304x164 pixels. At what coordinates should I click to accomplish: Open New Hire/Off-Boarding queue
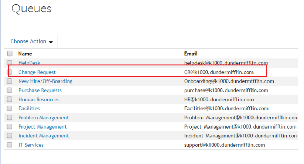pos(45,81)
